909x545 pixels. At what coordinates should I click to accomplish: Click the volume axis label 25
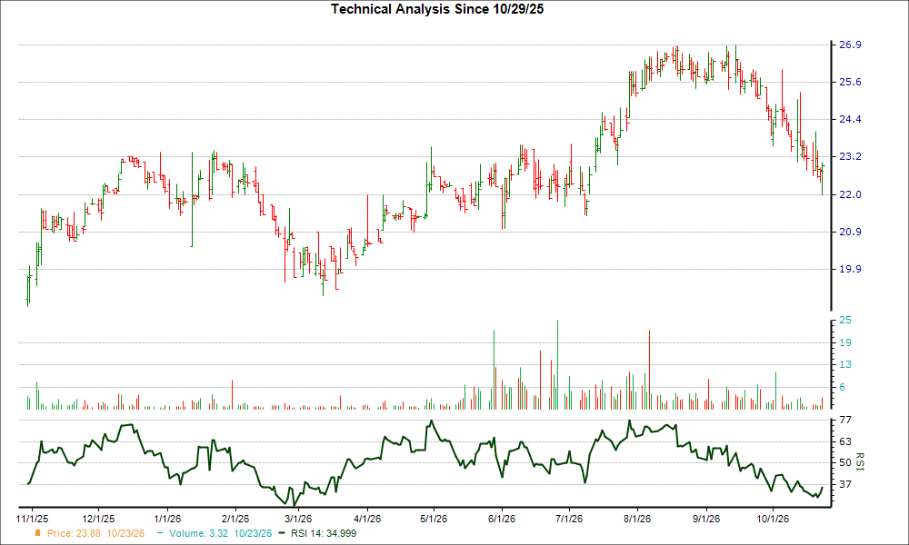pyautogui.click(x=845, y=321)
